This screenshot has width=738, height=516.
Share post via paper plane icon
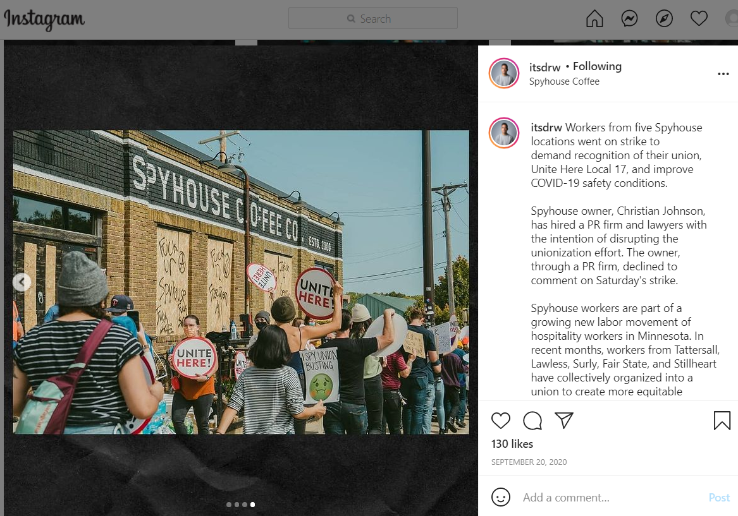pos(564,420)
